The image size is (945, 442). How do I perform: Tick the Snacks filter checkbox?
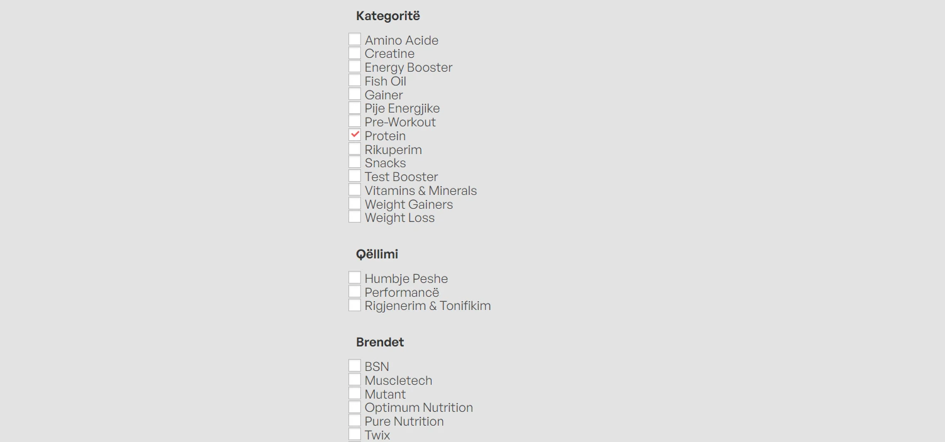click(355, 162)
